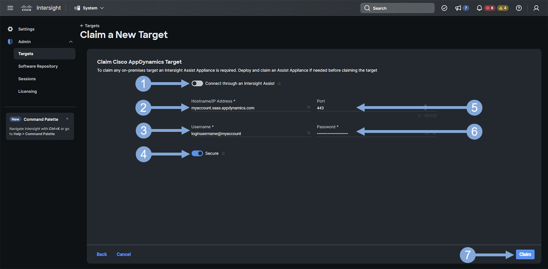Click info icon beside Intersight Assist label
548x269 pixels.
pos(279,84)
